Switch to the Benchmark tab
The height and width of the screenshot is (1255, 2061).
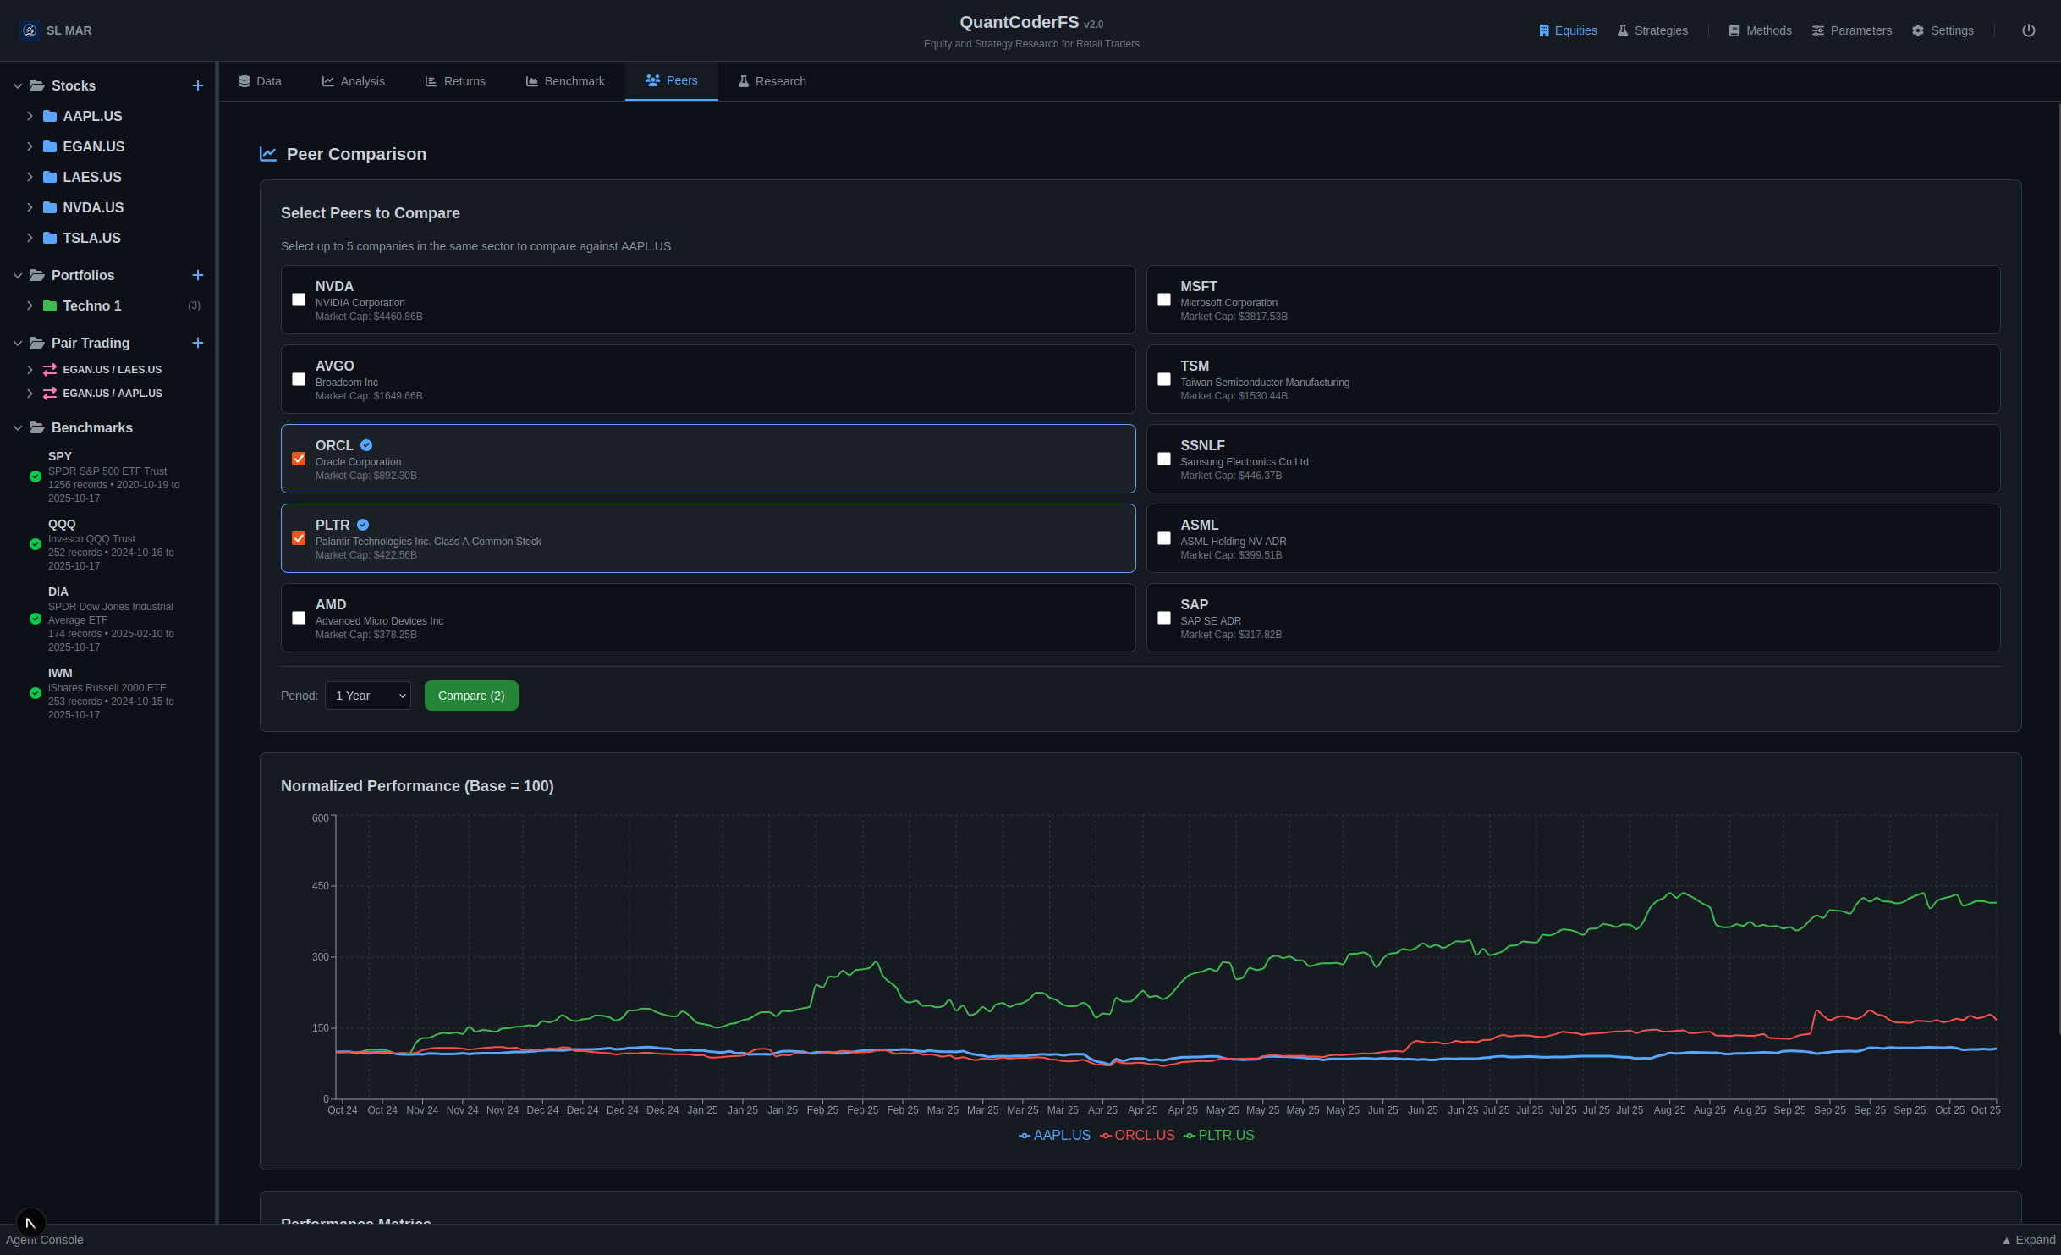tap(565, 80)
